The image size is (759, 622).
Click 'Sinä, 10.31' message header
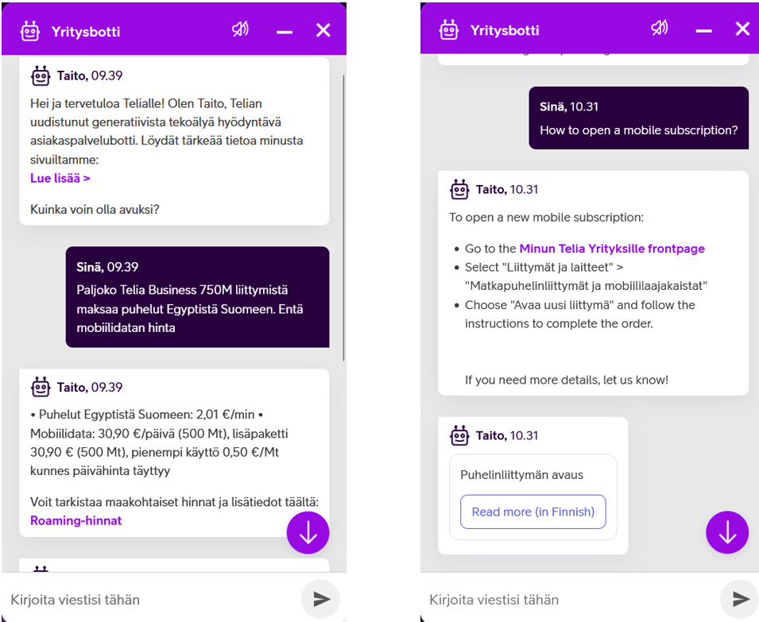(x=569, y=106)
